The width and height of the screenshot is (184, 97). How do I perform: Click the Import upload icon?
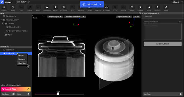pyautogui.click(x=55, y=7)
